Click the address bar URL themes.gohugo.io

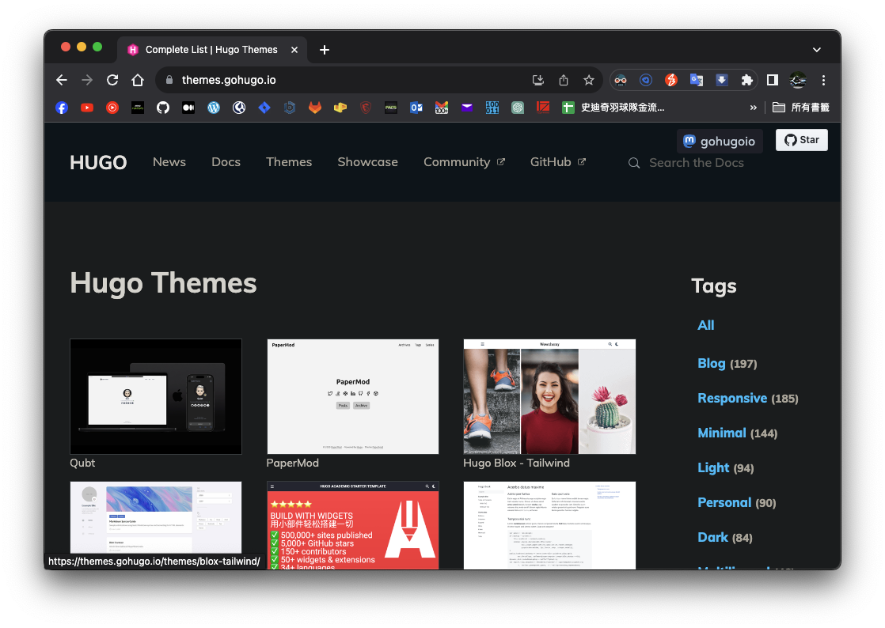(x=229, y=80)
